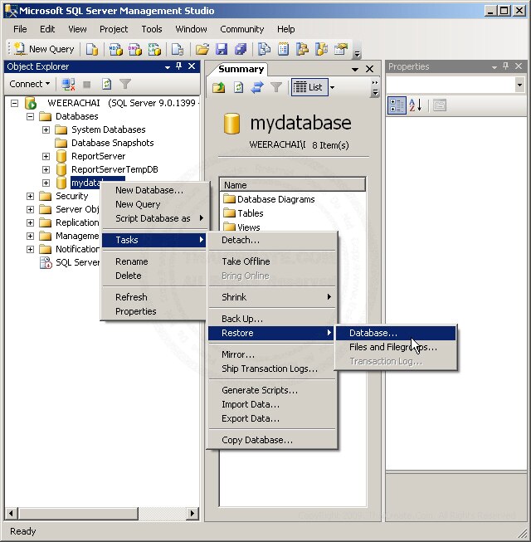Choose Restore Database... in the submenu
The image size is (531, 542).
(396, 333)
